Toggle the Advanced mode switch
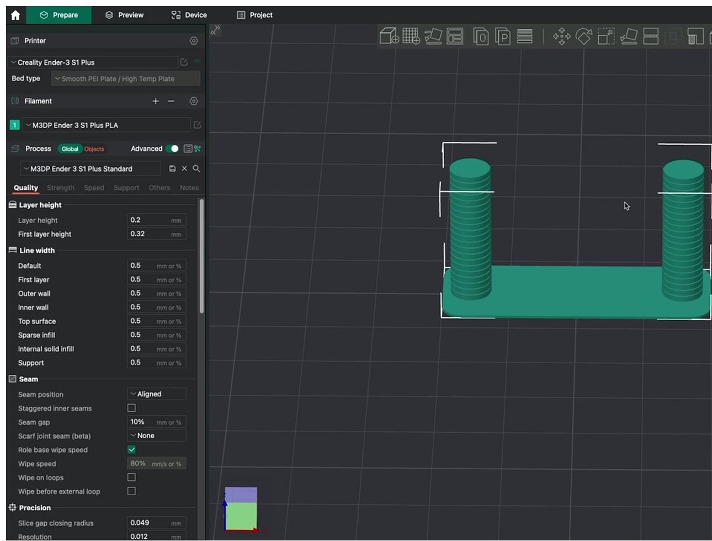Image resolution: width=712 pixels, height=541 pixels. pos(172,148)
